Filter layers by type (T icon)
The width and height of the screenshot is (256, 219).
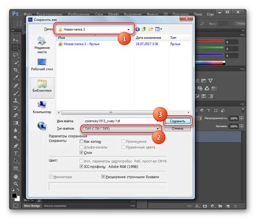(208, 111)
